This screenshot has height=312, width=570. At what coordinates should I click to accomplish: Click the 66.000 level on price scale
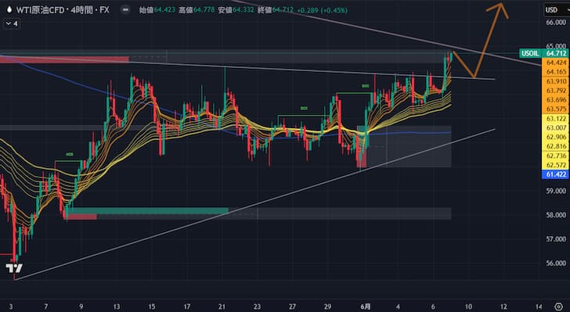[556, 23]
